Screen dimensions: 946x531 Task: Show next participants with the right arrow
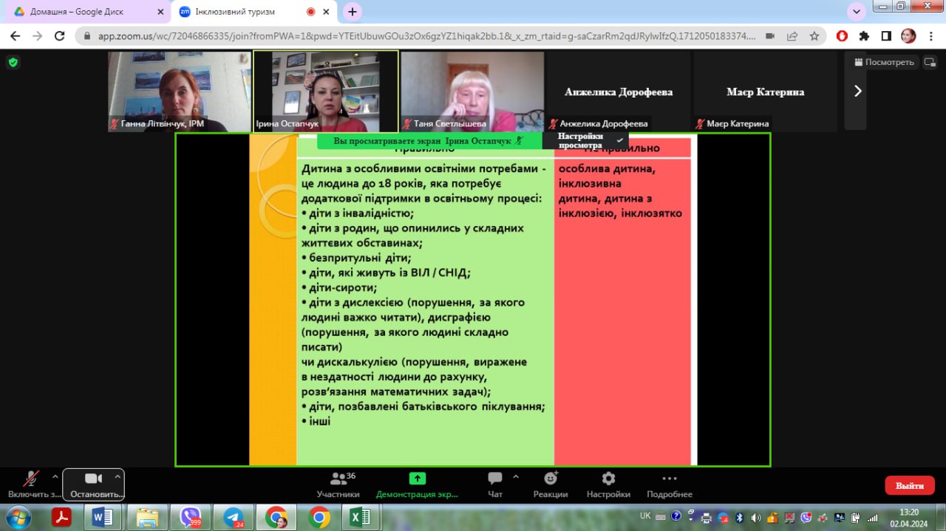[x=857, y=91]
